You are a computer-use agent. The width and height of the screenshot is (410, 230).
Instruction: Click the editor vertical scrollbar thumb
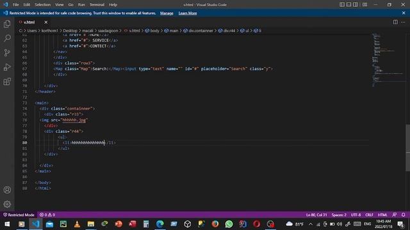407,148
